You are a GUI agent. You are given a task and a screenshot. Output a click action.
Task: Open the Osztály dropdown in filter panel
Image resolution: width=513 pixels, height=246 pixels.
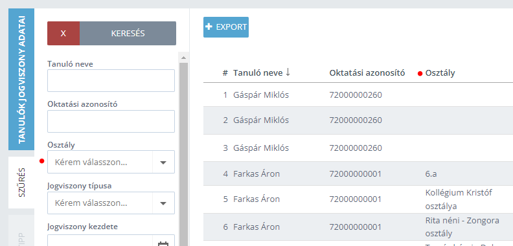point(111,162)
